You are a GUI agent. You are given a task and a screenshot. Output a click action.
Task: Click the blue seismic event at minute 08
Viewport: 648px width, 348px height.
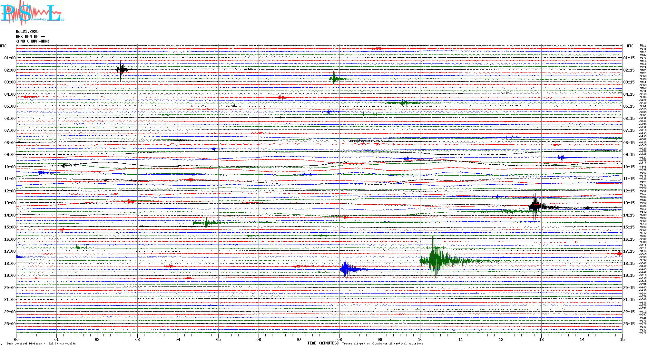tap(346, 269)
